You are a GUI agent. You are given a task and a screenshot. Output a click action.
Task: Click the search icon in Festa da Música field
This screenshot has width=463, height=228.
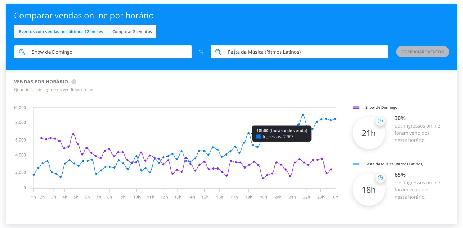pos(218,52)
